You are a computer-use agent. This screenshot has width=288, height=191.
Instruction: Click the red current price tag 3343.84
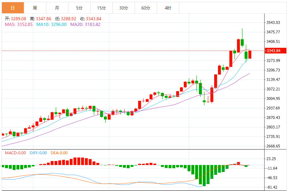click(275, 51)
